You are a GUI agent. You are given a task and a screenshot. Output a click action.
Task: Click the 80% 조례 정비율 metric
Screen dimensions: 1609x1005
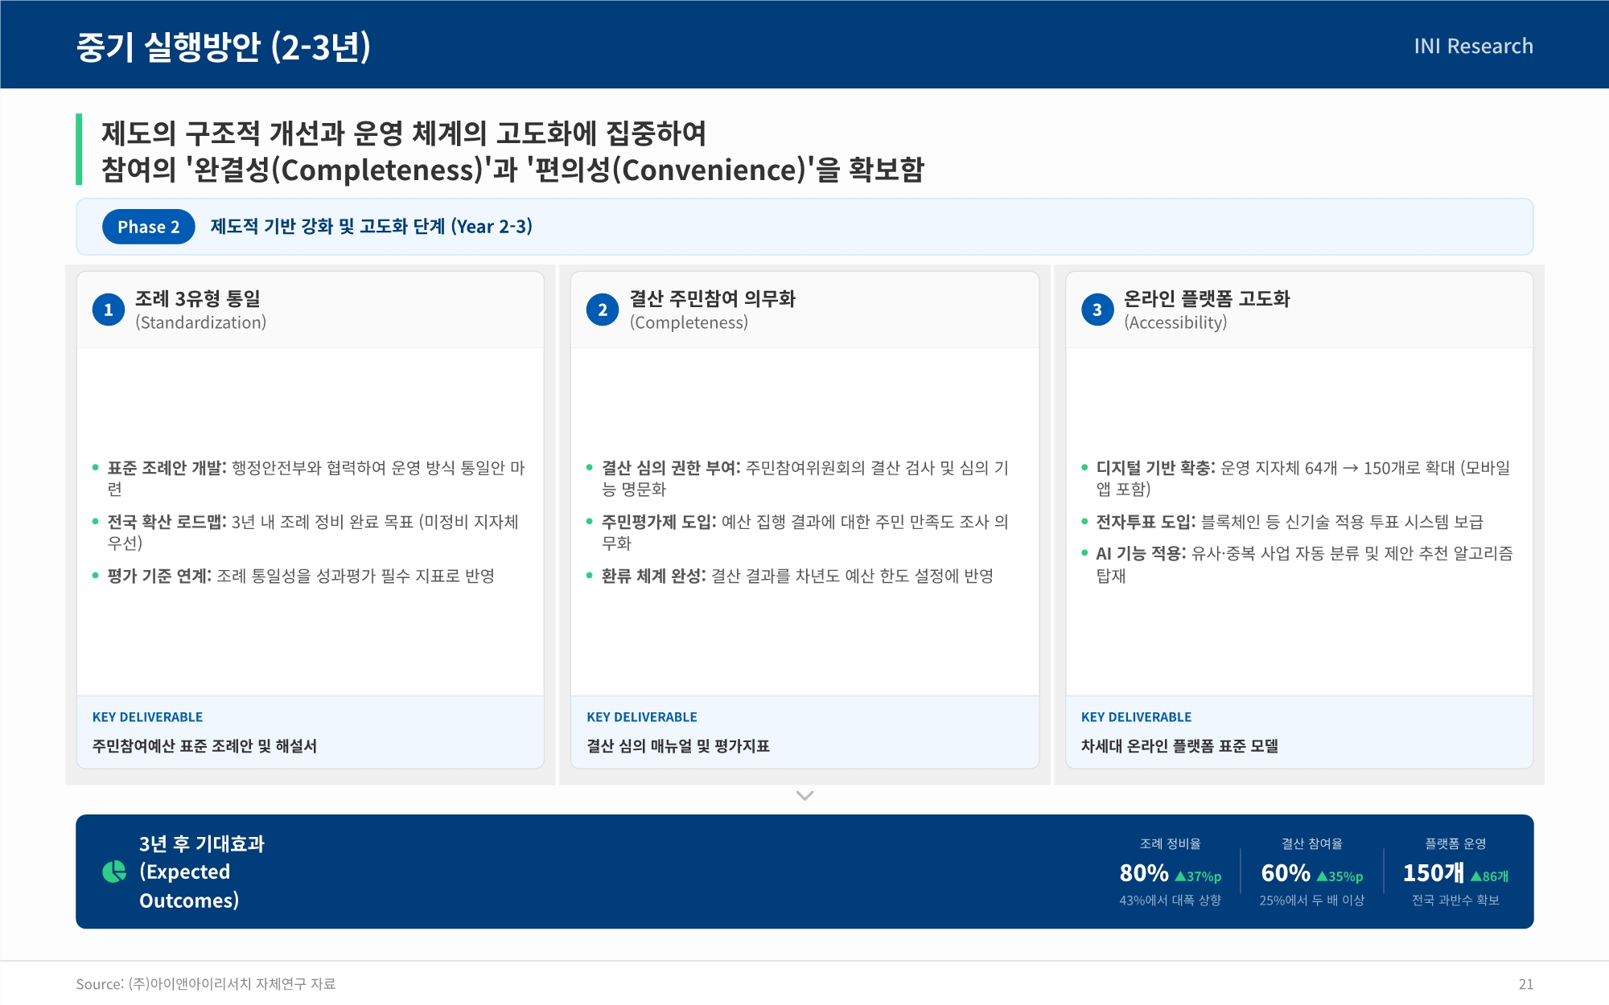1144,873
